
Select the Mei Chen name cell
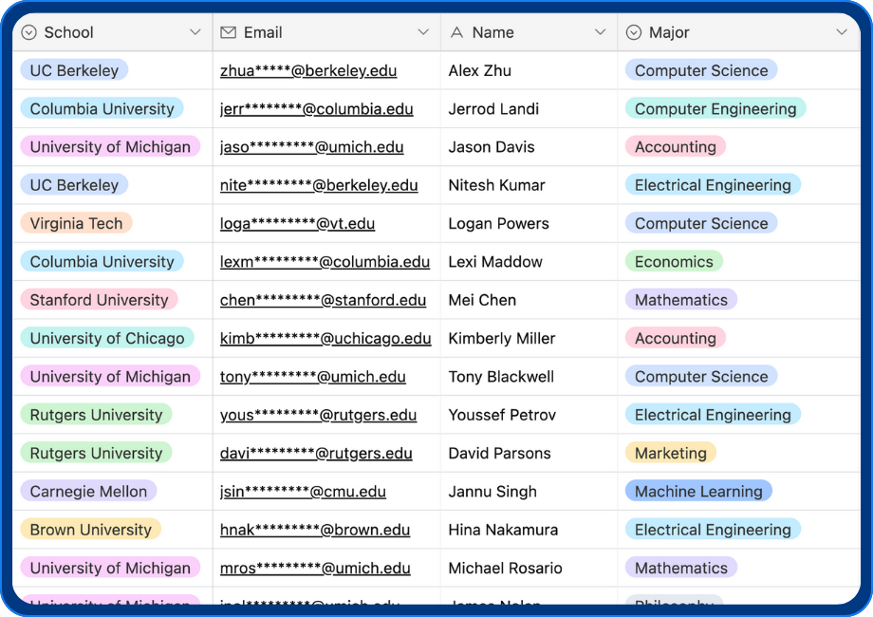[x=529, y=300]
